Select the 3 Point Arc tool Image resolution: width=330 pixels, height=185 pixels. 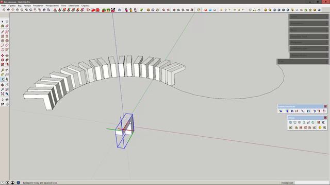(3, 50)
